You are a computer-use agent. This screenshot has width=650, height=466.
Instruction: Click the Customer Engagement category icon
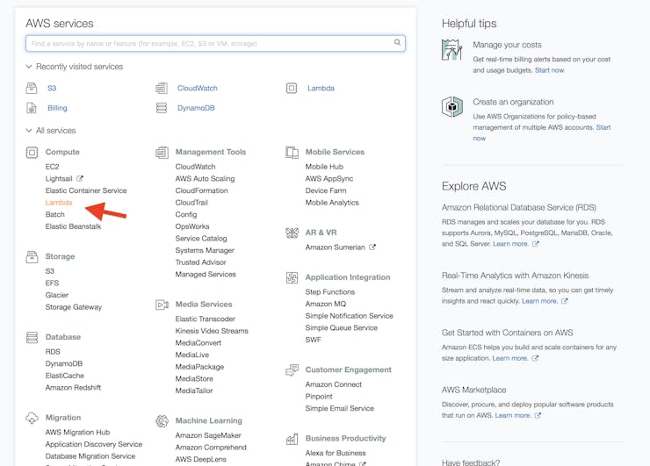[292, 369]
